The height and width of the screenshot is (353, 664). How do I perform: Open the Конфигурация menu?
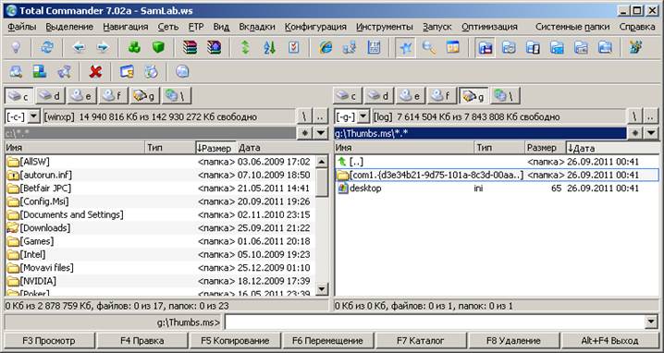(315, 27)
